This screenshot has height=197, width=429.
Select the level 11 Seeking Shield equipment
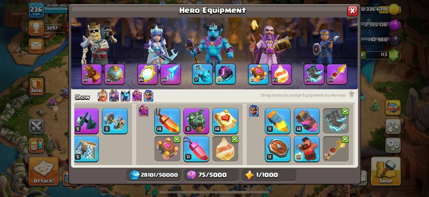click(278, 149)
